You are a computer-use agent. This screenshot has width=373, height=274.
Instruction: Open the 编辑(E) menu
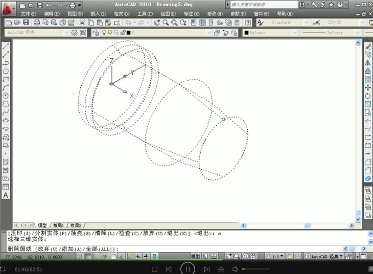coord(52,14)
